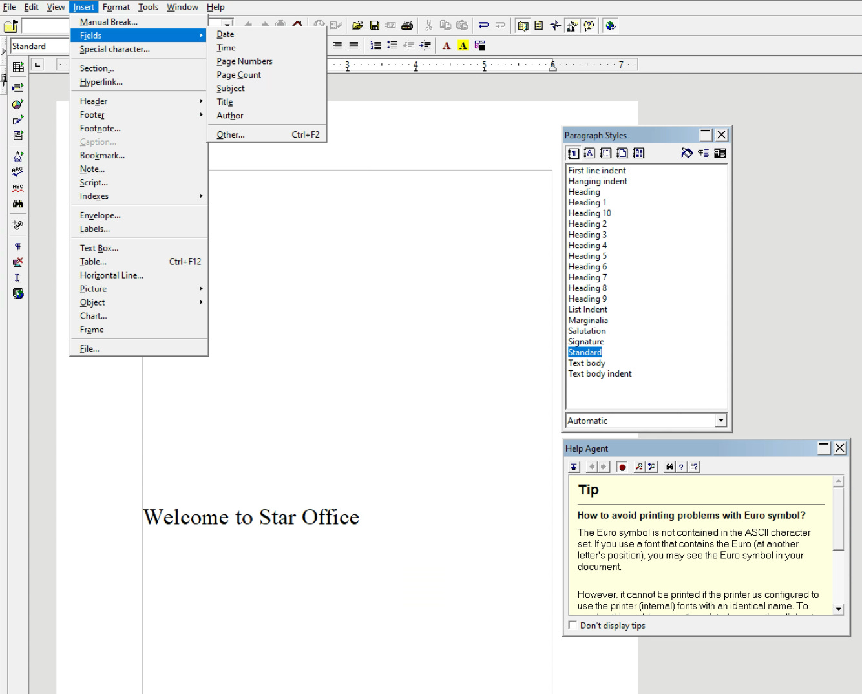Image resolution: width=862 pixels, height=694 pixels.
Task: Click the justified alignment icon
Action: (x=353, y=45)
